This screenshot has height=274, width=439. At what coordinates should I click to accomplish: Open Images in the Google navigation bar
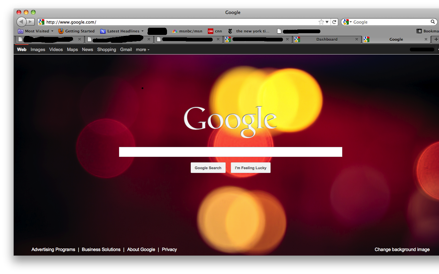click(x=38, y=50)
